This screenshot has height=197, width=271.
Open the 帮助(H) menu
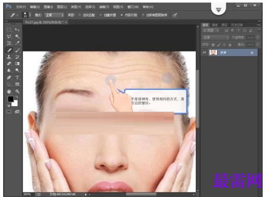pyautogui.click(x=148, y=7)
